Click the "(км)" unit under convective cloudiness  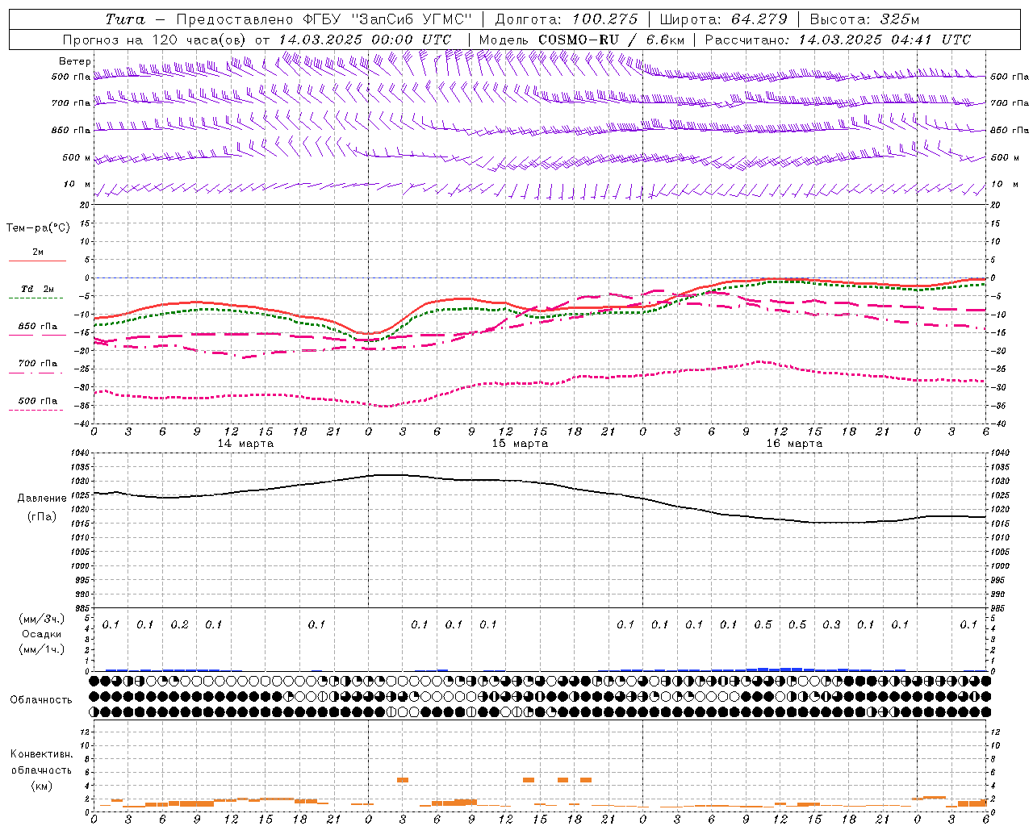pyautogui.click(x=41, y=785)
